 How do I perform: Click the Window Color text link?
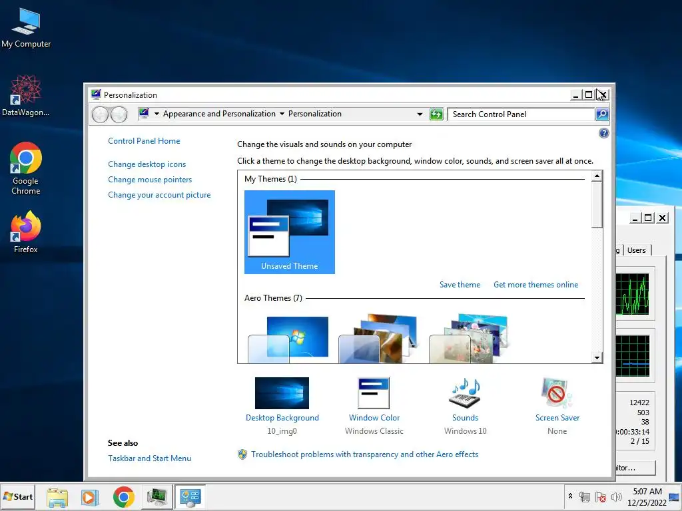tap(374, 418)
